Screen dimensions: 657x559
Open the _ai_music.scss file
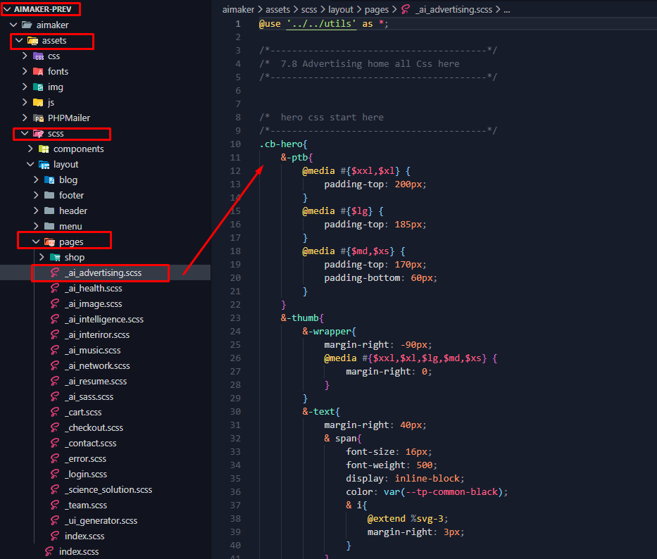(x=92, y=351)
